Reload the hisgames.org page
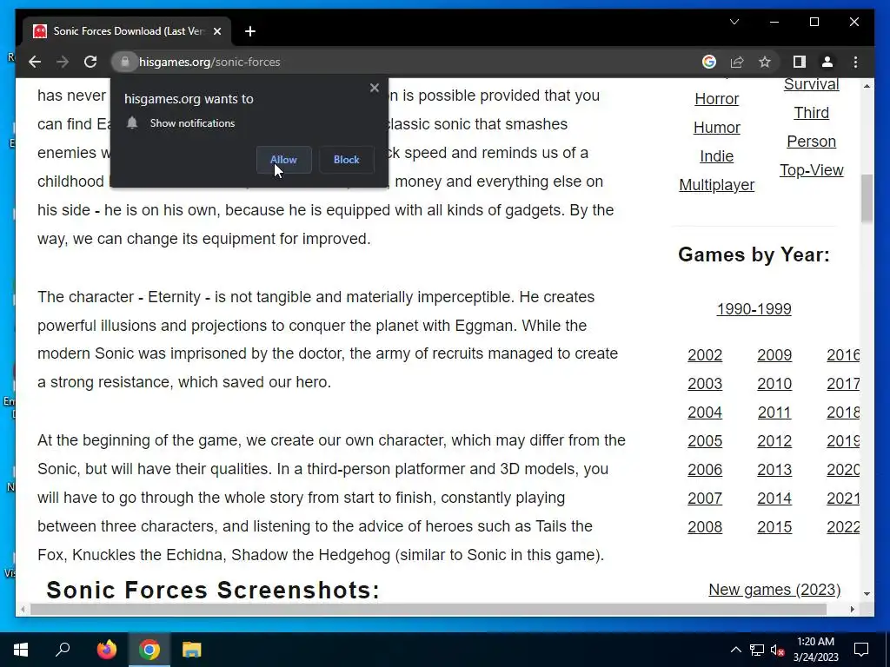Viewport: 890px width, 667px height. tap(90, 62)
